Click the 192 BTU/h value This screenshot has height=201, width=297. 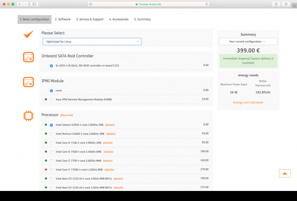(x=263, y=92)
